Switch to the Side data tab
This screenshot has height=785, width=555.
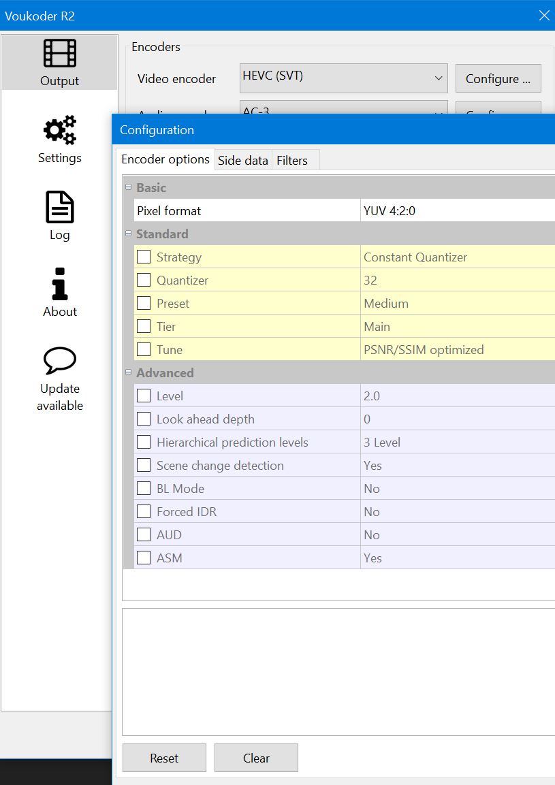coord(242,161)
